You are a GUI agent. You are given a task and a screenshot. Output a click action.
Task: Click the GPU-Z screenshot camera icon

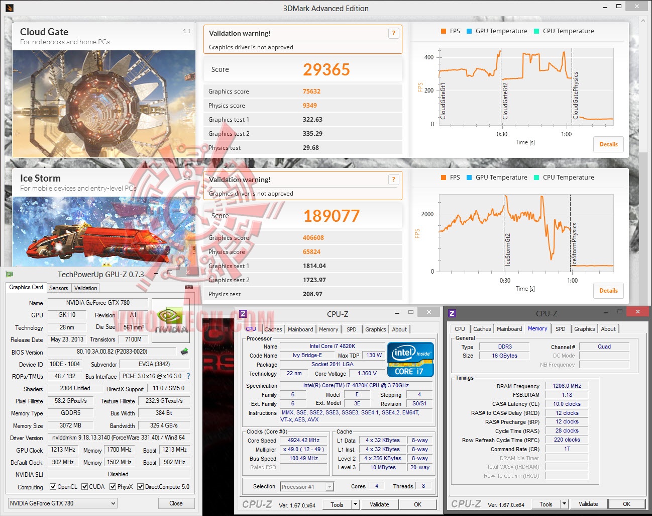[189, 287]
